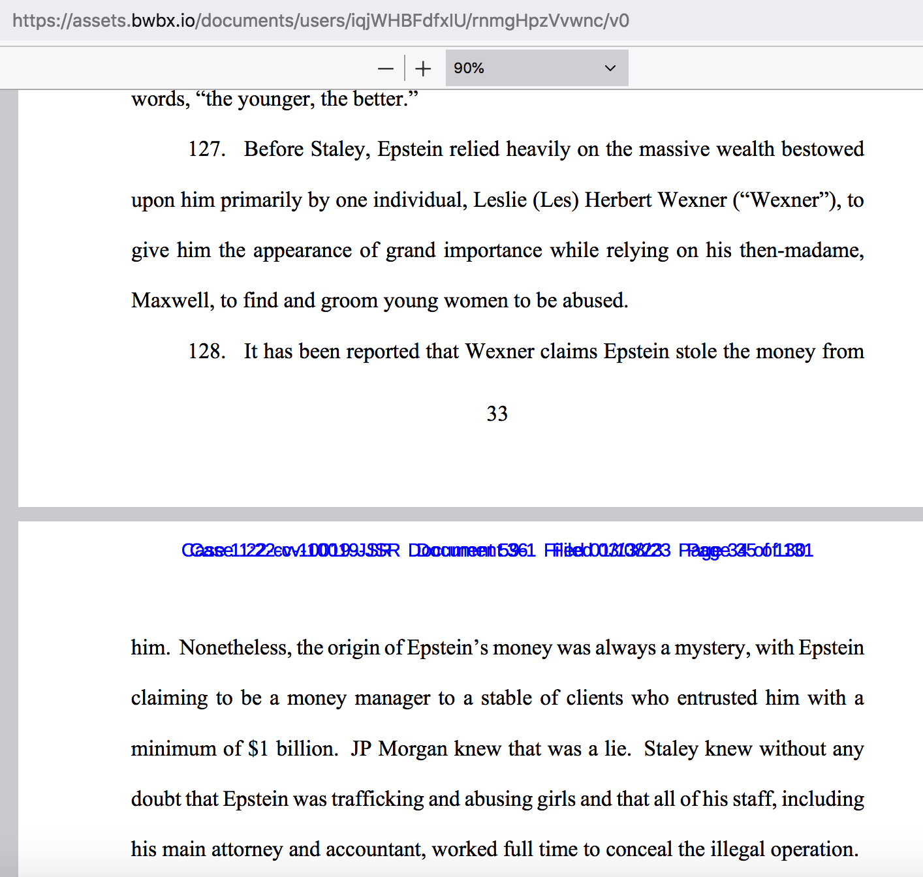Click the line starting 'his main attorney and accountant'
This screenshot has width=923, height=877.
pyautogui.click(x=495, y=850)
